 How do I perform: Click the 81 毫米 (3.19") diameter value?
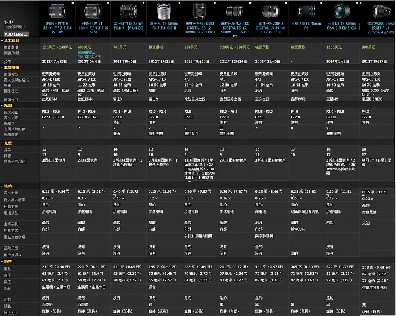pyautogui.click(x=341, y=273)
